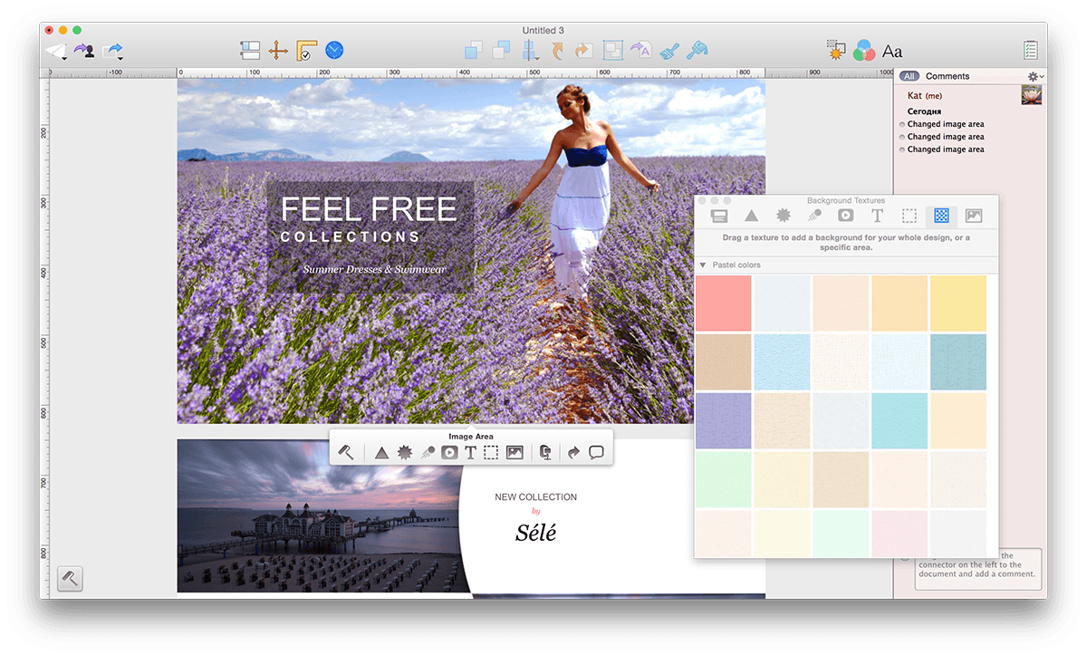This screenshot has height=655, width=1087.
Task: Switch to dashed area tab in Background Textures
Action: 909,216
